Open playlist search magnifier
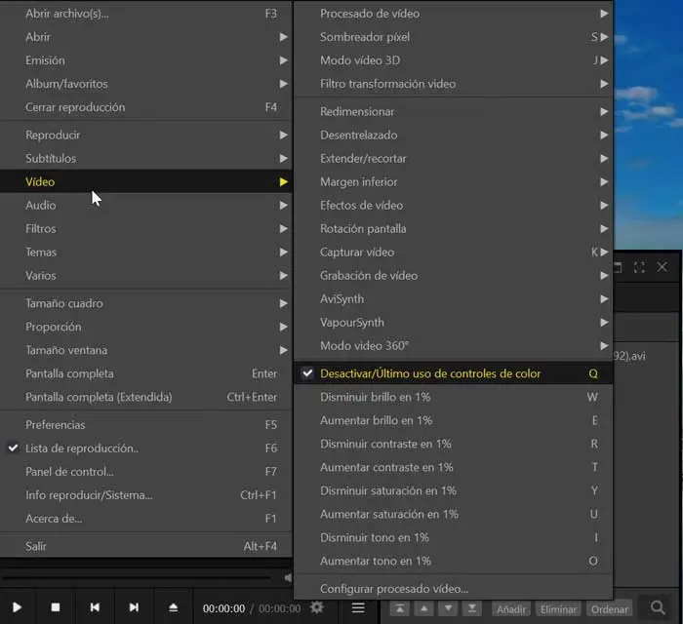Image resolution: width=683 pixels, height=624 pixels. [x=658, y=607]
